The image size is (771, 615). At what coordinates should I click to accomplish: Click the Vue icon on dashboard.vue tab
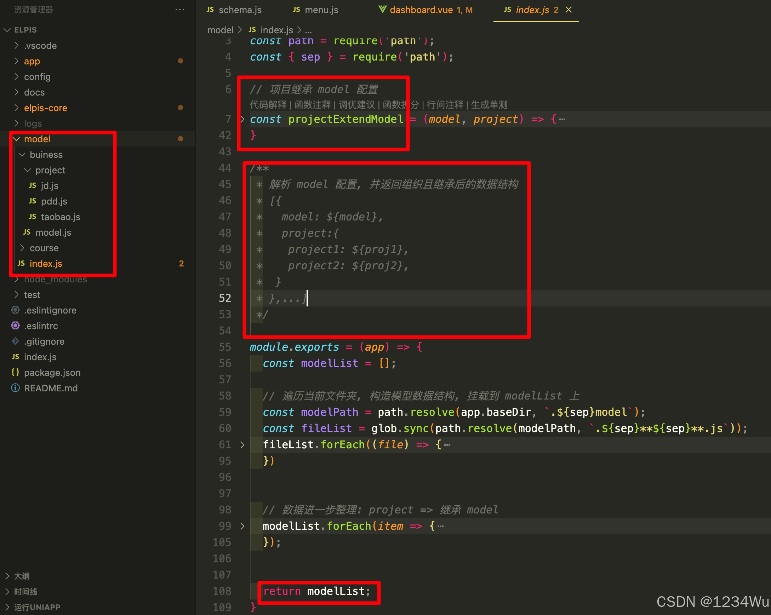click(382, 10)
